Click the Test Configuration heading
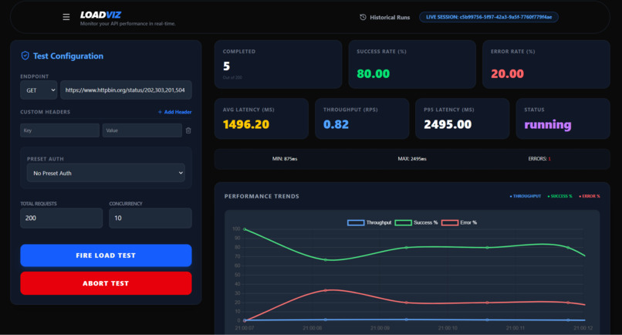This screenshot has height=335, width=622. tap(68, 56)
